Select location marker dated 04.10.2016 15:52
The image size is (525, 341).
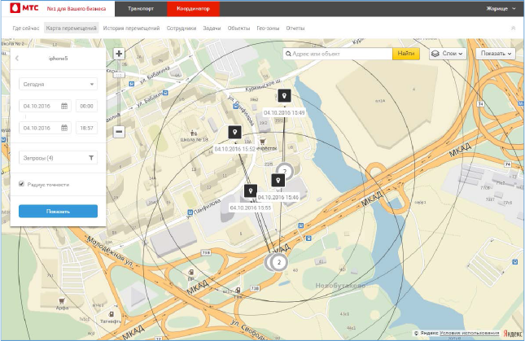point(234,132)
